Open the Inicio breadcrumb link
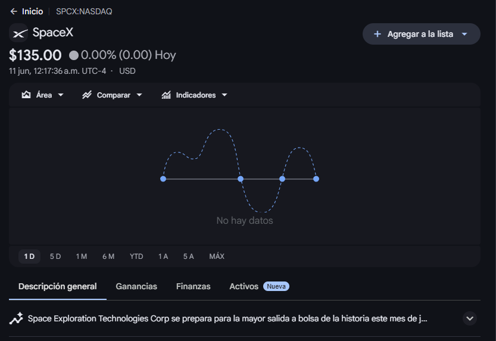The width and height of the screenshot is (496, 341). coord(32,12)
